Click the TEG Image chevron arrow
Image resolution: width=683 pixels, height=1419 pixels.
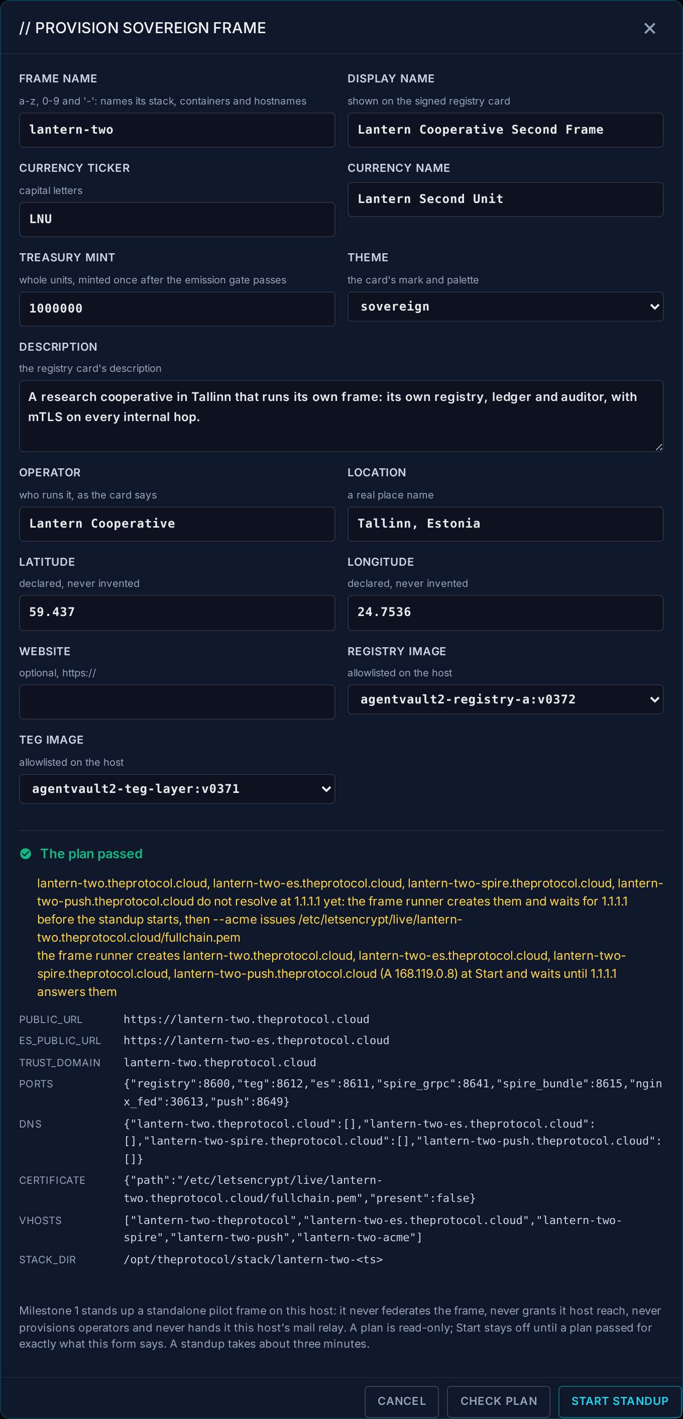point(326,789)
